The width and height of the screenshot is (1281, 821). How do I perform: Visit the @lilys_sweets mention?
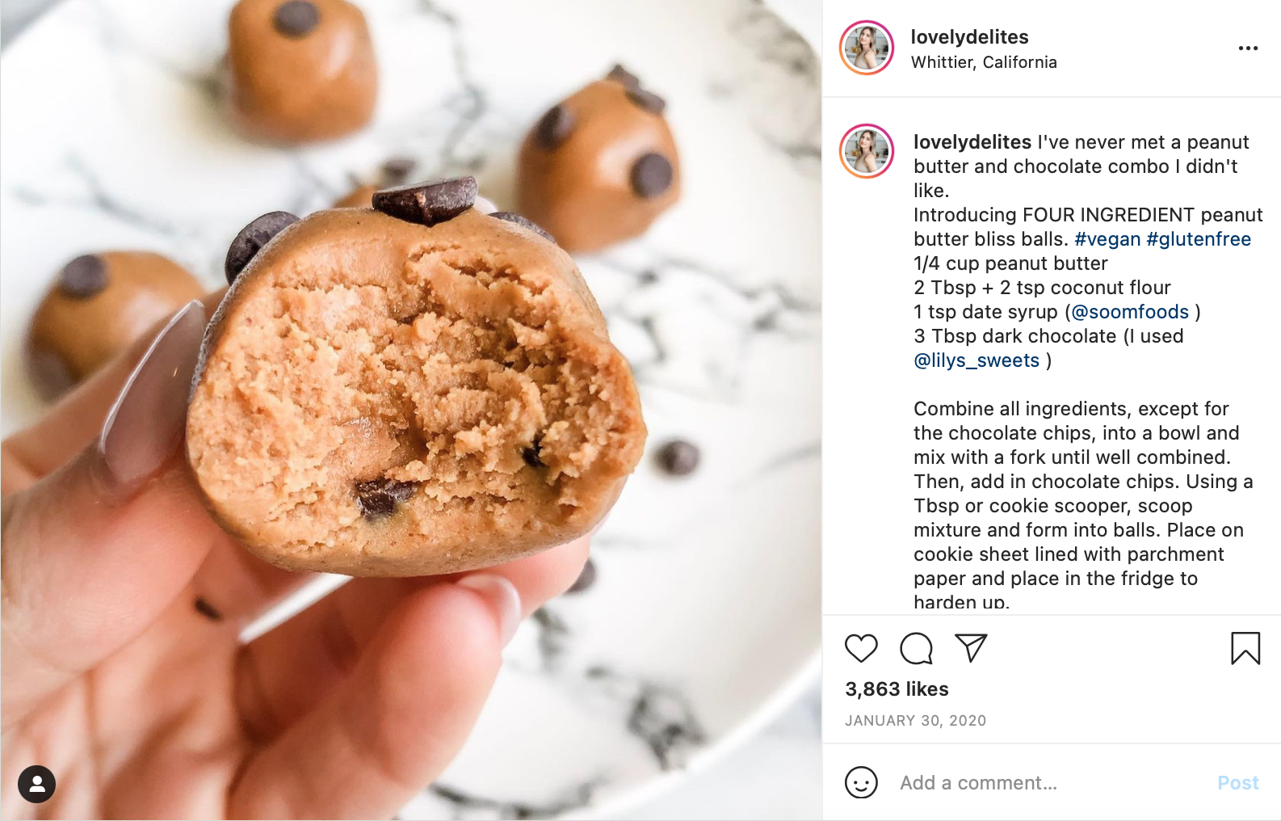[976, 360]
